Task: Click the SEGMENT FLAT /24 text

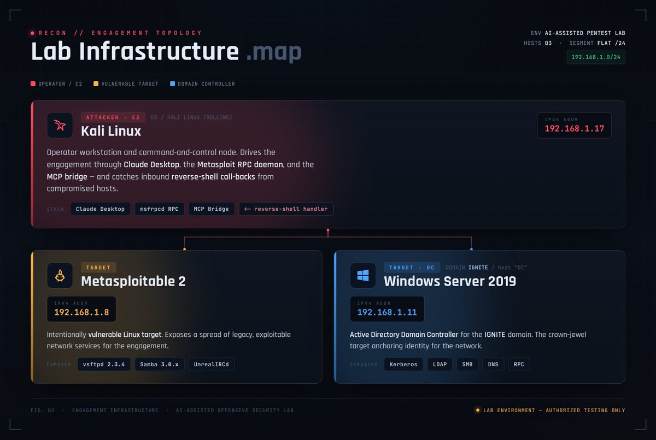Action: point(597,43)
